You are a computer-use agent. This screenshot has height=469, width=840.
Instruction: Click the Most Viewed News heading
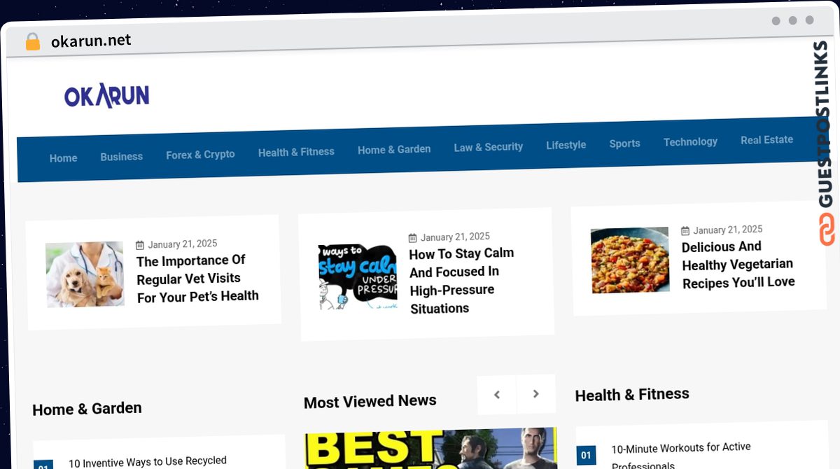pyautogui.click(x=370, y=401)
